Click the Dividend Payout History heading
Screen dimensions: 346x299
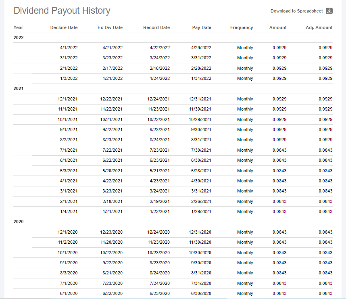click(x=62, y=10)
